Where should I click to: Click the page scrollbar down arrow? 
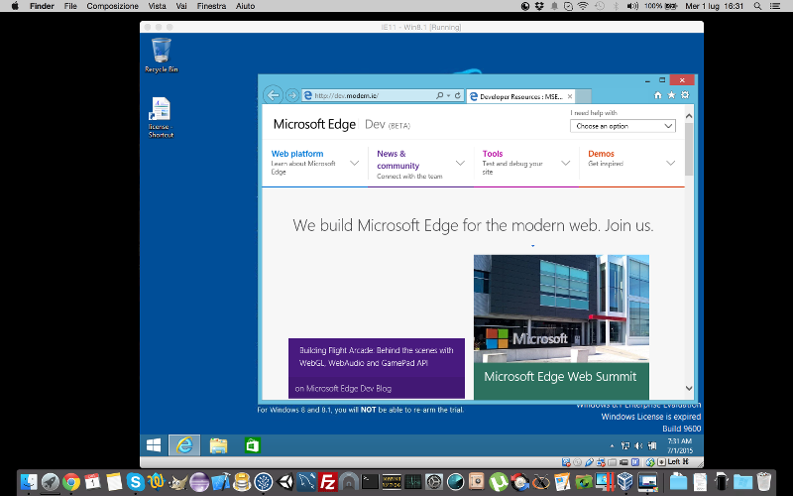[689, 388]
